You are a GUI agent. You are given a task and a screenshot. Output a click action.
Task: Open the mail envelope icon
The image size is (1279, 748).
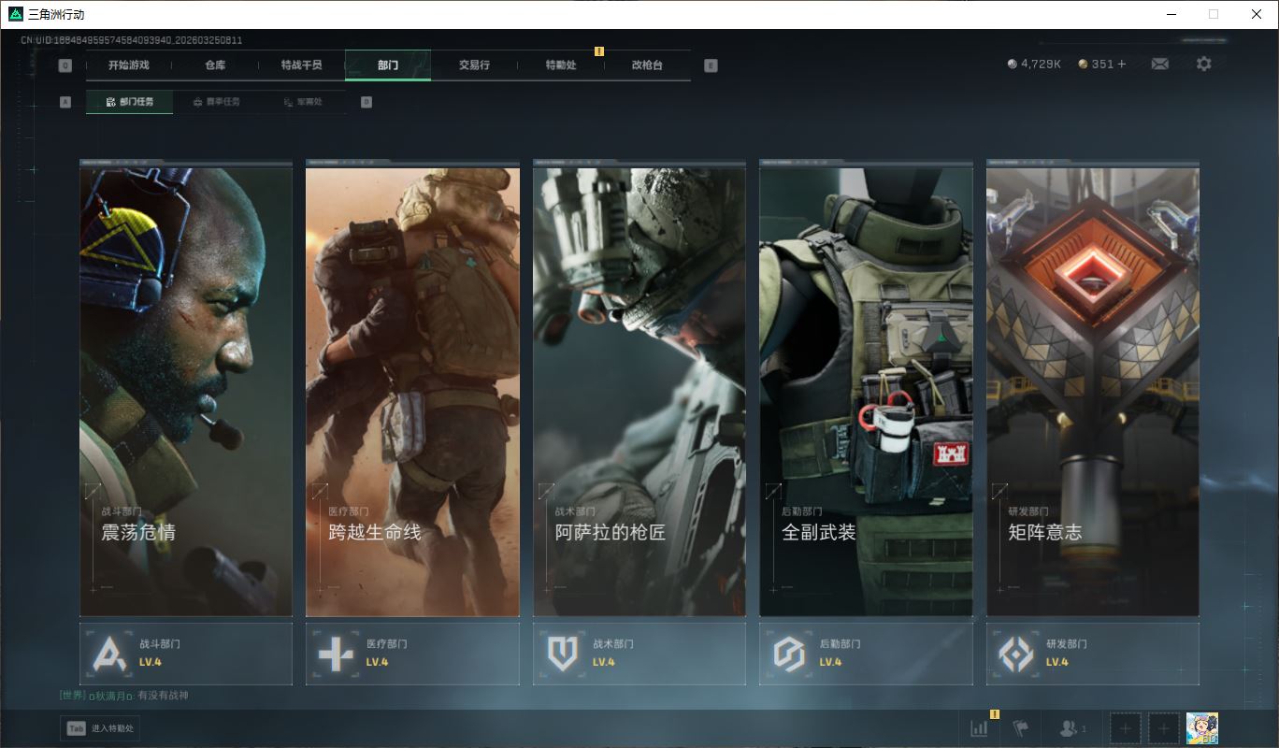coord(1159,65)
